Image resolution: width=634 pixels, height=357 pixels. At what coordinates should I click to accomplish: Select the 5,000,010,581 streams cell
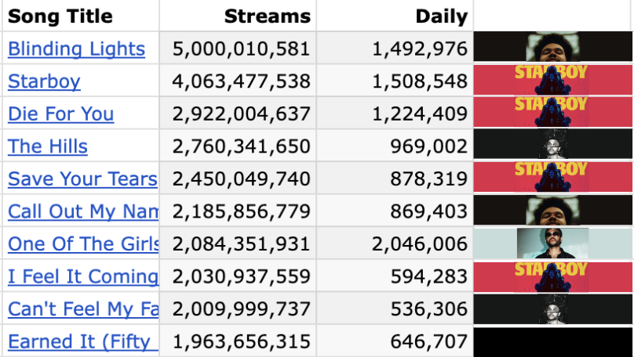[241, 49]
